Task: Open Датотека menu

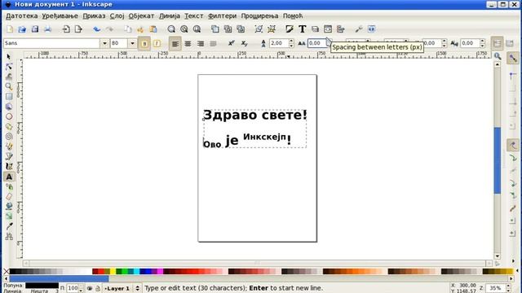Action: [x=22, y=15]
